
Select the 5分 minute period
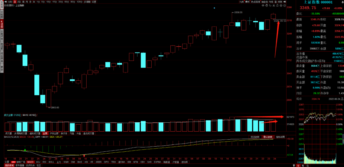coord(43,2)
